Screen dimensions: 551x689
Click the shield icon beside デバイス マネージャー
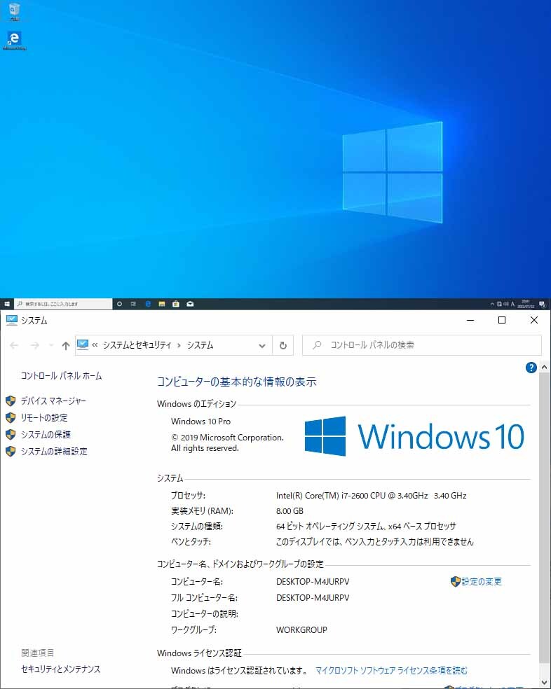[11, 401]
